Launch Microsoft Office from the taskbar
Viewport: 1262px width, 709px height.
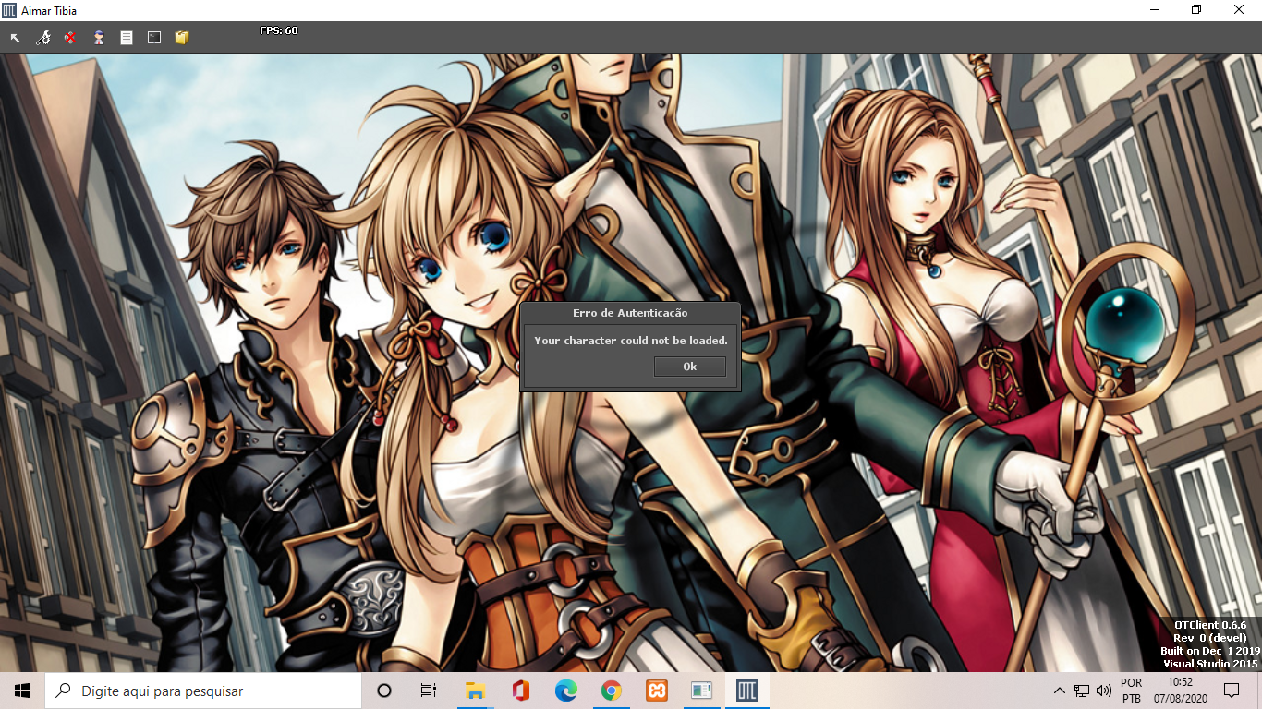tap(520, 691)
